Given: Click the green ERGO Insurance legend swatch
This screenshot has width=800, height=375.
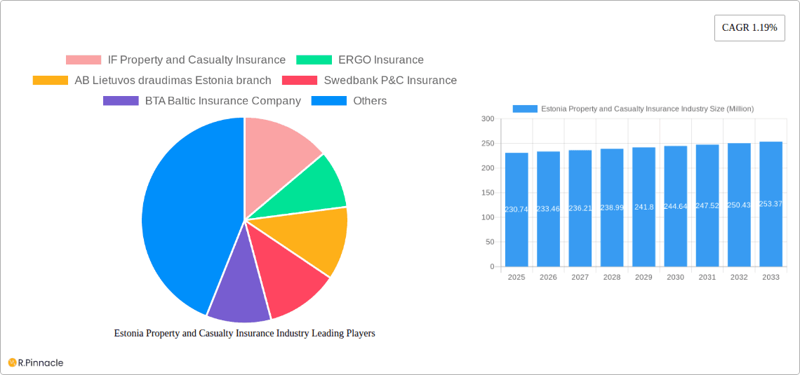Looking at the screenshot, I should (314, 60).
